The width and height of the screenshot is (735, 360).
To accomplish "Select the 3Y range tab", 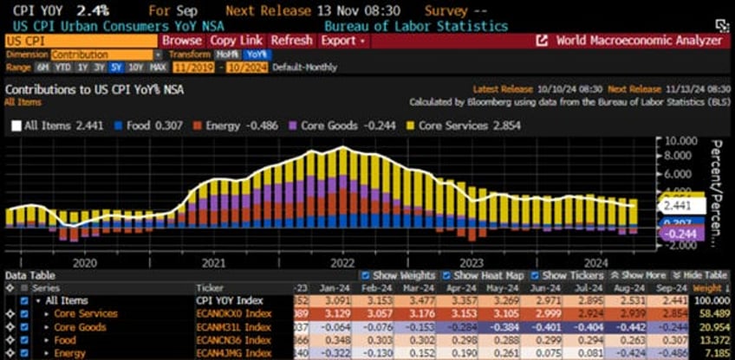I will coord(100,67).
